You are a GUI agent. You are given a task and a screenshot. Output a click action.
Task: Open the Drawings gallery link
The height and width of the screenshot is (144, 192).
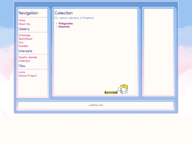[x=25, y=35]
